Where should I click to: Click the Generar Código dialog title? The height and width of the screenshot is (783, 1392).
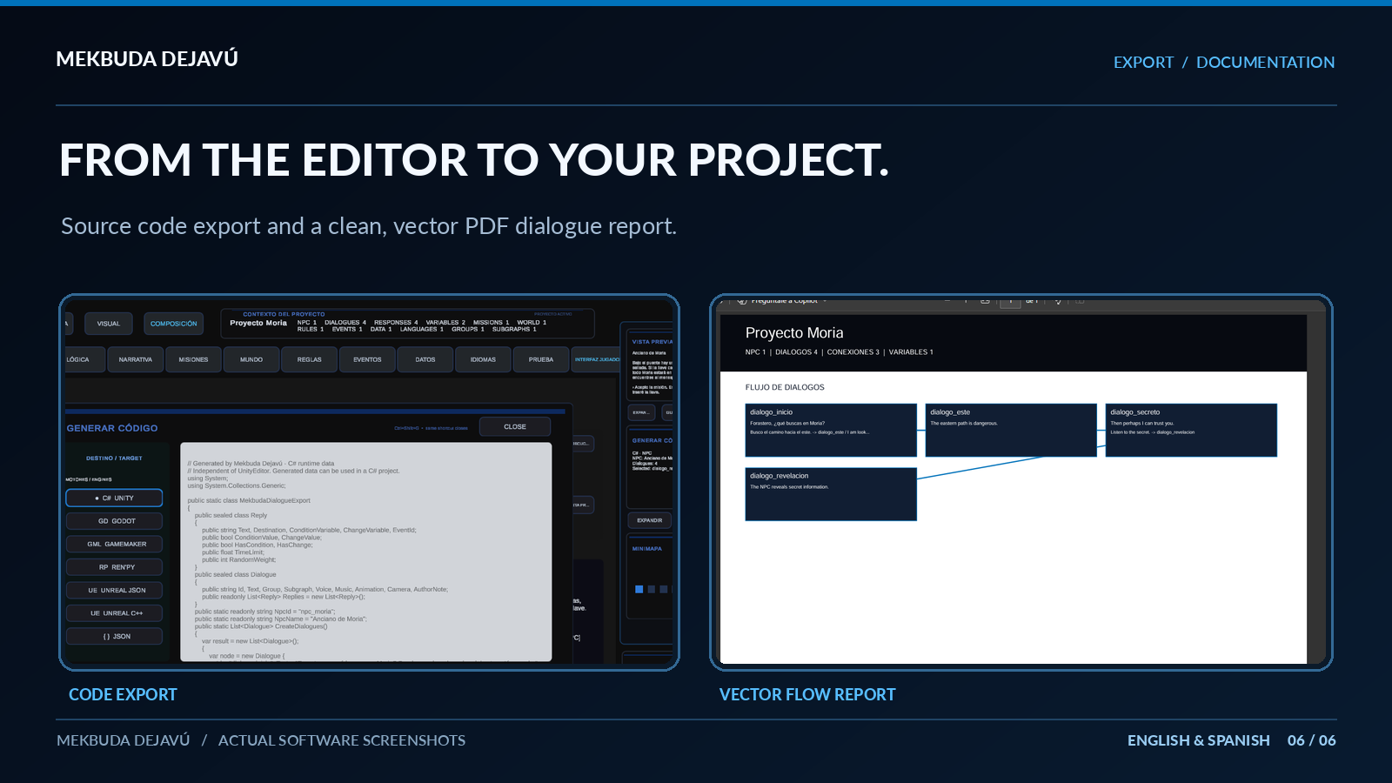[x=112, y=428]
